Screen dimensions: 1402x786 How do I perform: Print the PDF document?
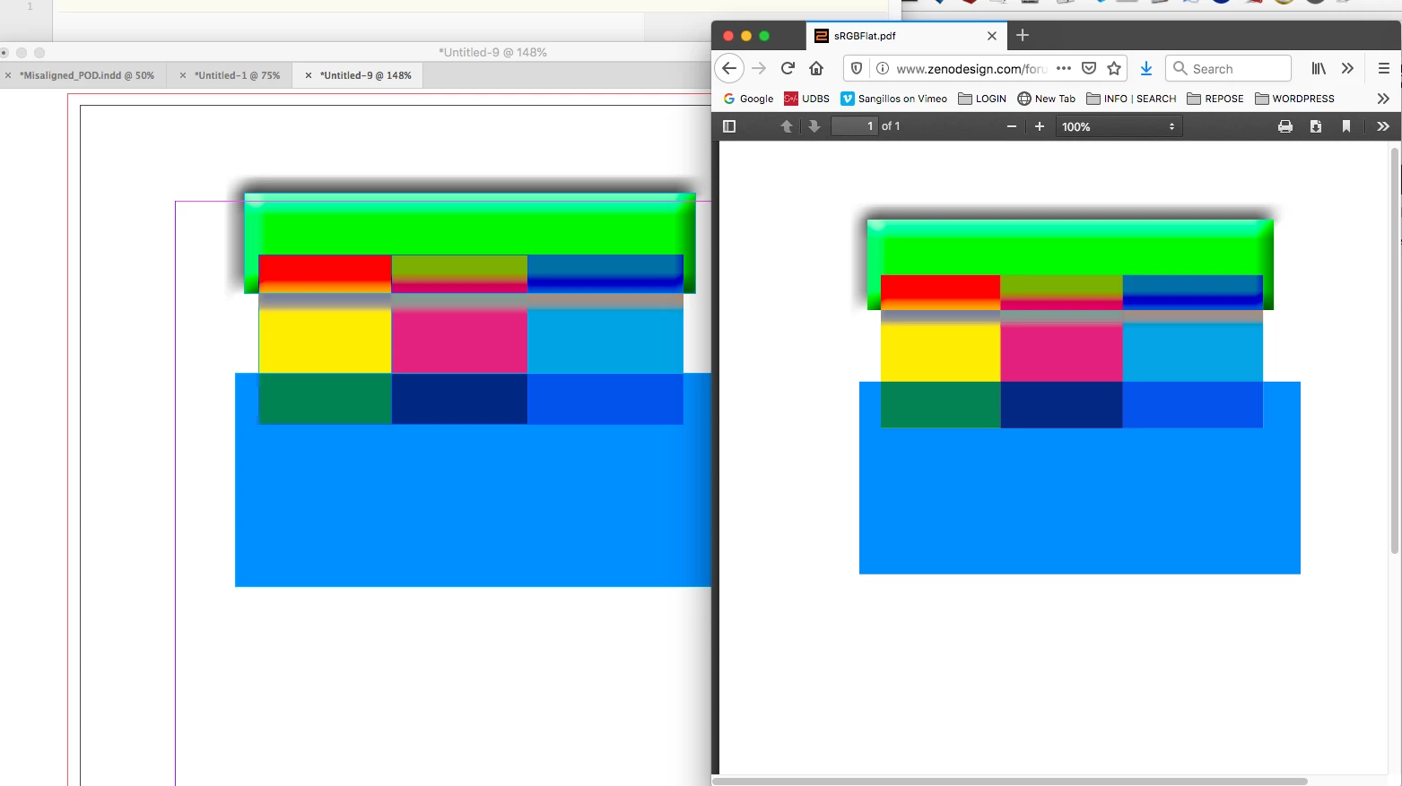pos(1285,126)
